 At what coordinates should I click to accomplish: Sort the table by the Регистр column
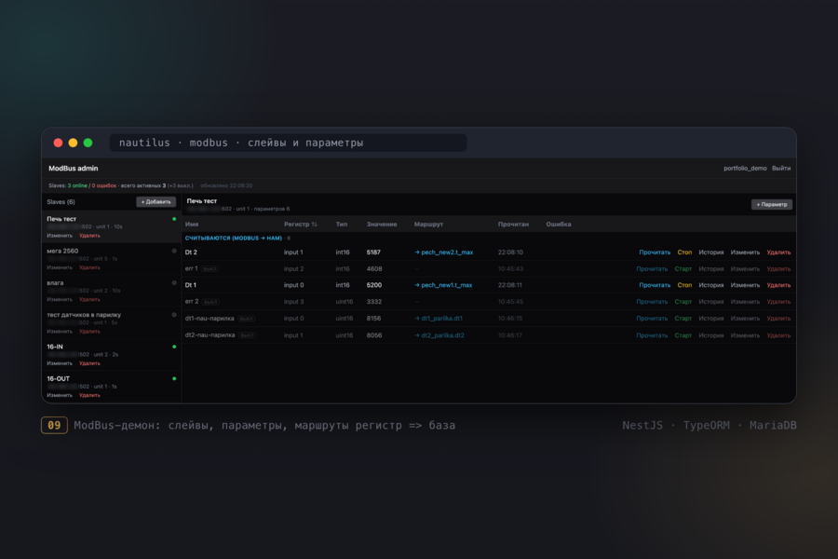[301, 225]
